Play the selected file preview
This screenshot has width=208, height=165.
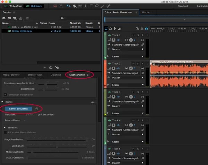[44, 68]
